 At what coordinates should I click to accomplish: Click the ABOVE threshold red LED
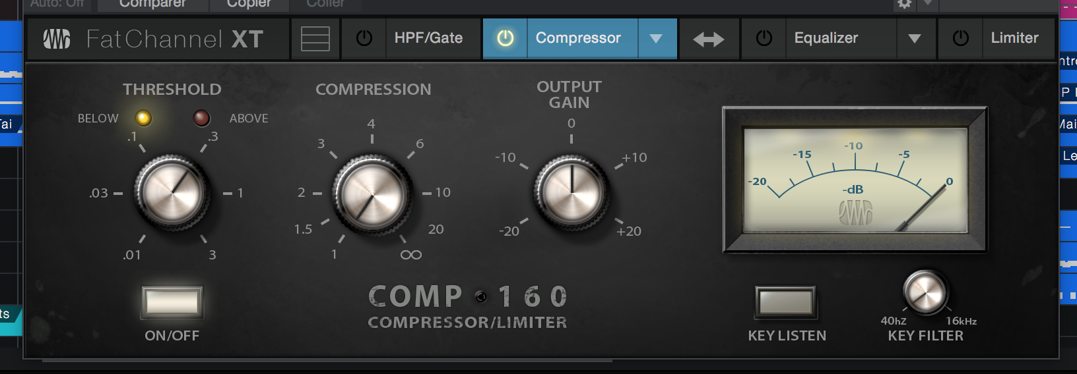click(x=201, y=118)
